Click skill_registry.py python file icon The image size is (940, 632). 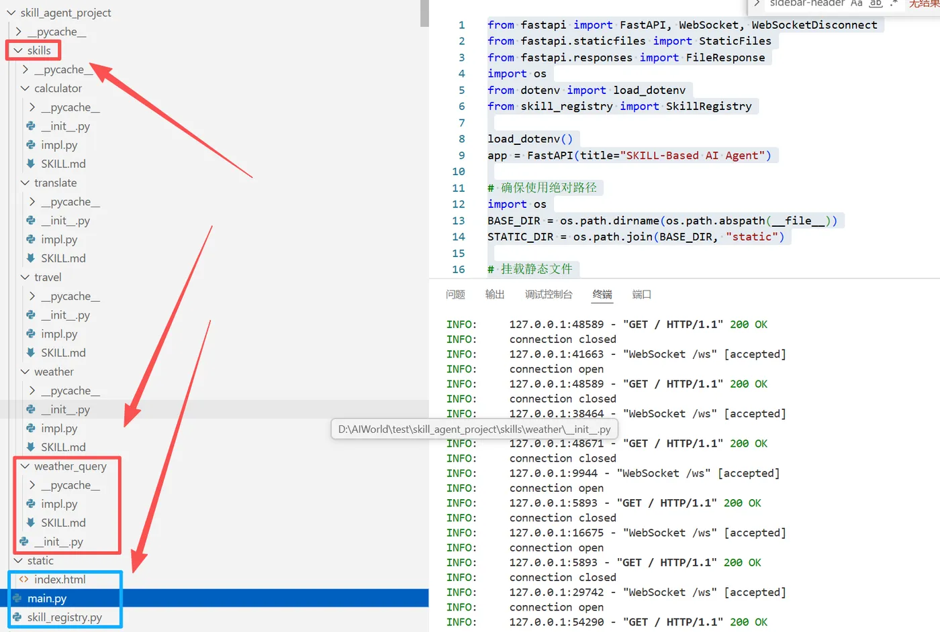(x=17, y=617)
